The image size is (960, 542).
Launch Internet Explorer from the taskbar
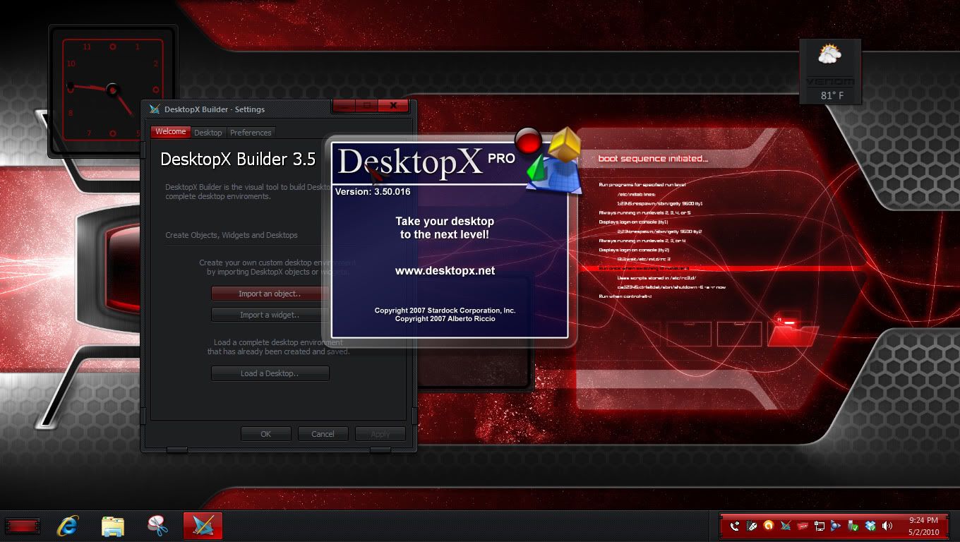tap(68, 526)
